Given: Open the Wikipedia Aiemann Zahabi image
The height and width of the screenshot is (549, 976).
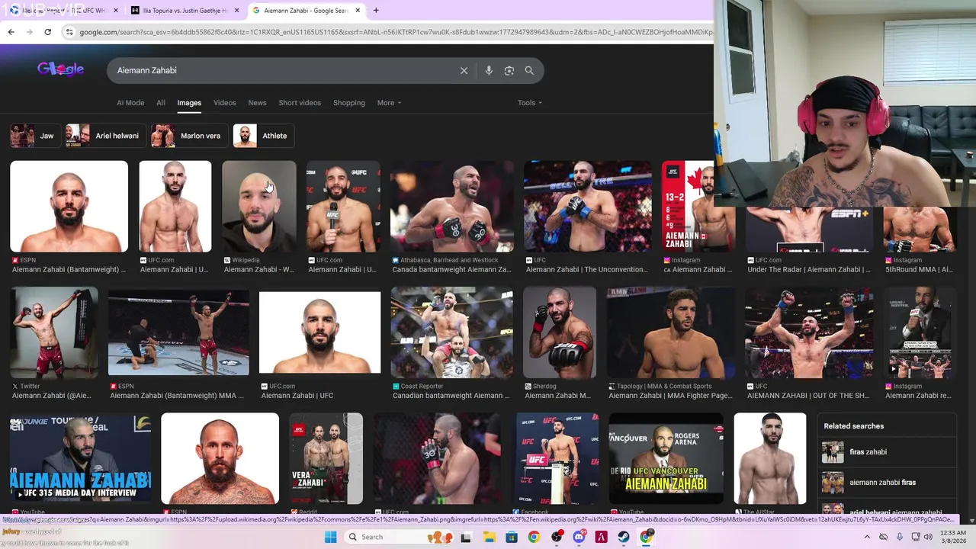Looking at the screenshot, I should [259, 206].
